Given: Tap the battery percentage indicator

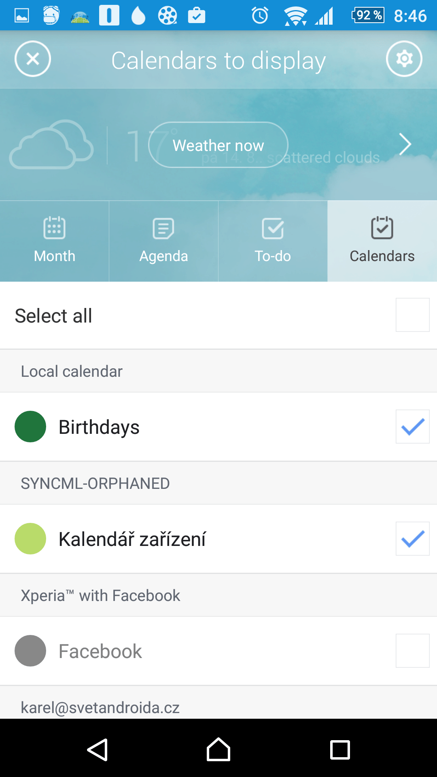Looking at the screenshot, I should [x=368, y=15].
